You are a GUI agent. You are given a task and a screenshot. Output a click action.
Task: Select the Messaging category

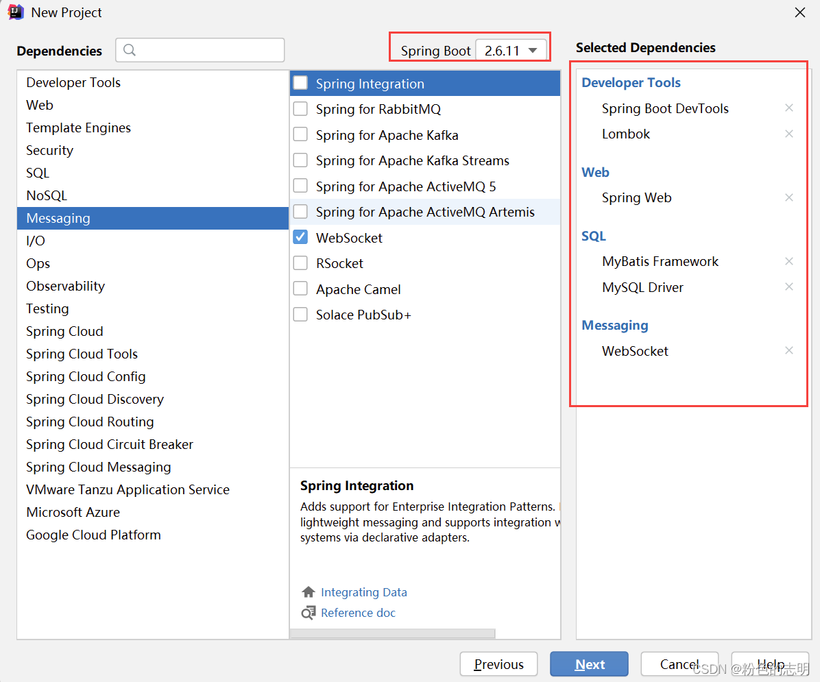pos(153,218)
